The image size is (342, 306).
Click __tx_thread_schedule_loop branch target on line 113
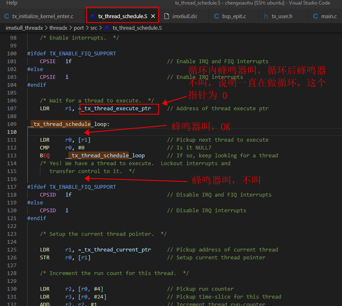pos(105,156)
